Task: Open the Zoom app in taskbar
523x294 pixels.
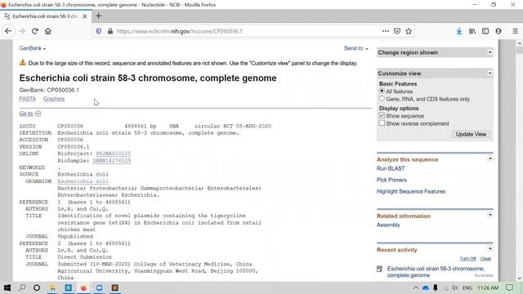Action: pyautogui.click(x=99, y=287)
